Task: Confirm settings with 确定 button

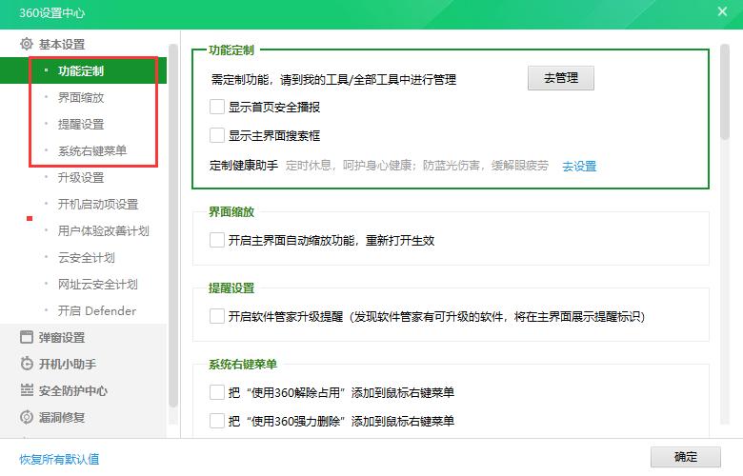Action: point(685,457)
